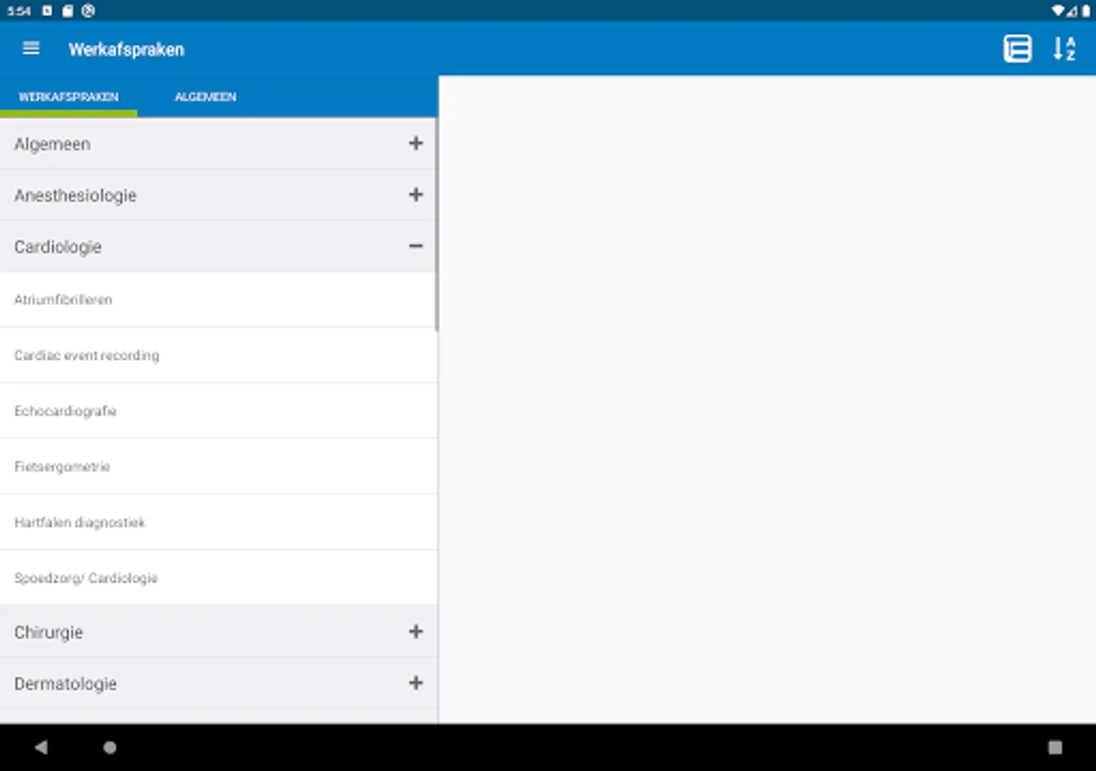The image size is (1096, 771).
Task: Click the category list scrollbar thumb
Action: point(437,224)
